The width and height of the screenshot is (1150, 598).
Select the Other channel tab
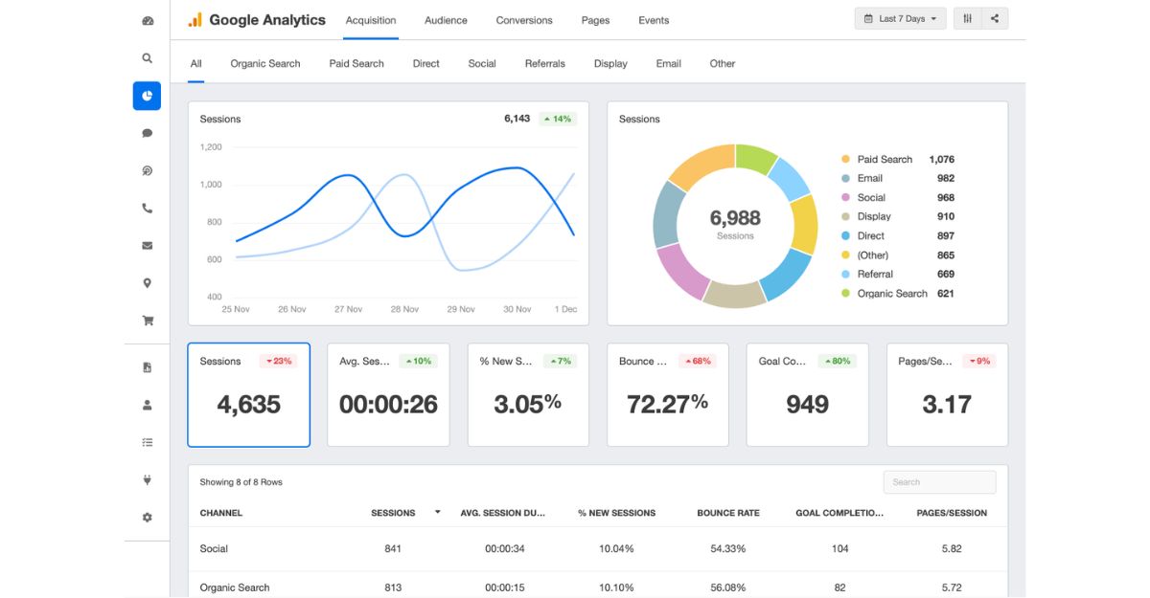click(x=723, y=63)
